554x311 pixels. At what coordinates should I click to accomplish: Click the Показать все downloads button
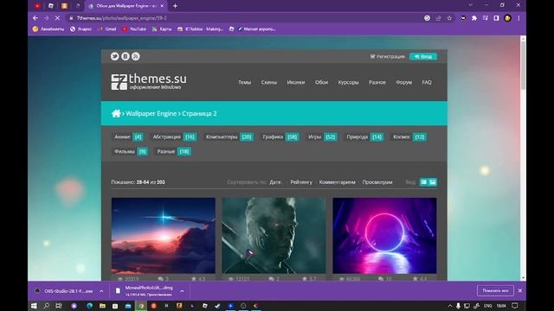coord(495,290)
